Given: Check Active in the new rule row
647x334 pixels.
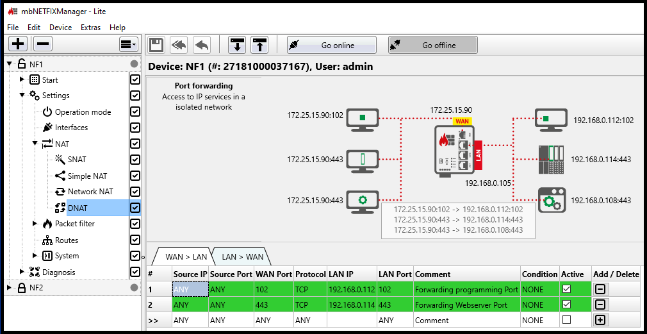Looking at the screenshot, I should click(566, 319).
